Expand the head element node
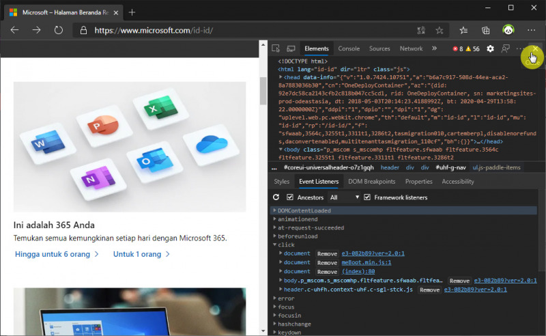The width and height of the screenshot is (546, 336). pyautogui.click(x=281, y=77)
